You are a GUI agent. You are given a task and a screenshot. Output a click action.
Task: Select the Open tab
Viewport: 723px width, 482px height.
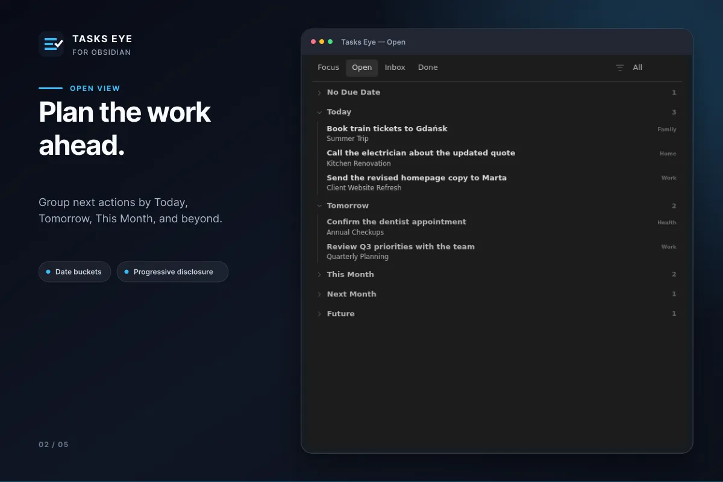361,67
